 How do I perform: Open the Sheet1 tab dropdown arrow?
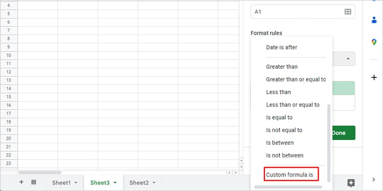(76, 183)
